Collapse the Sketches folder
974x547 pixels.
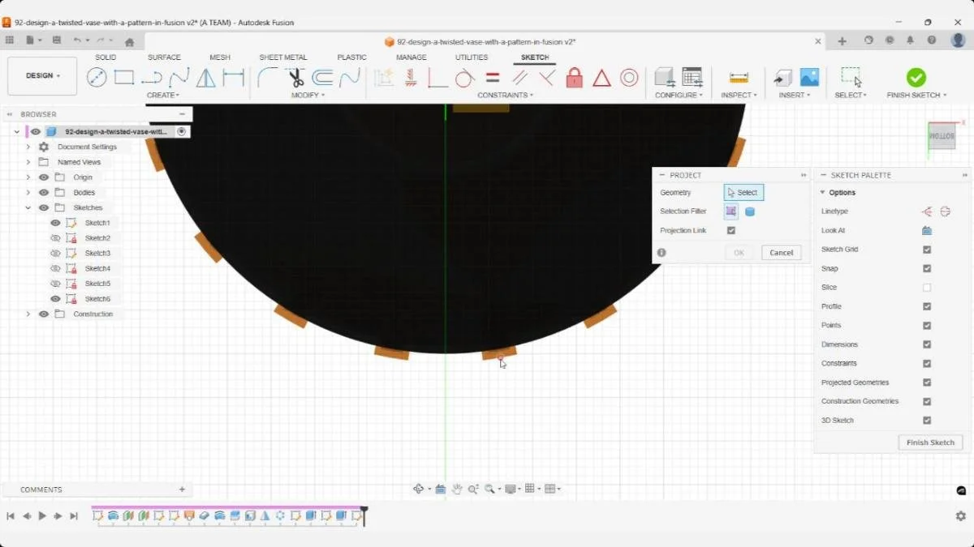(x=29, y=207)
